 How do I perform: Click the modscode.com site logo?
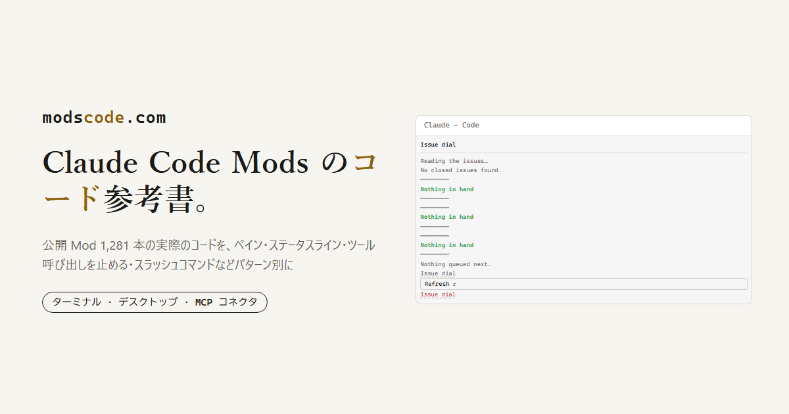coord(104,118)
